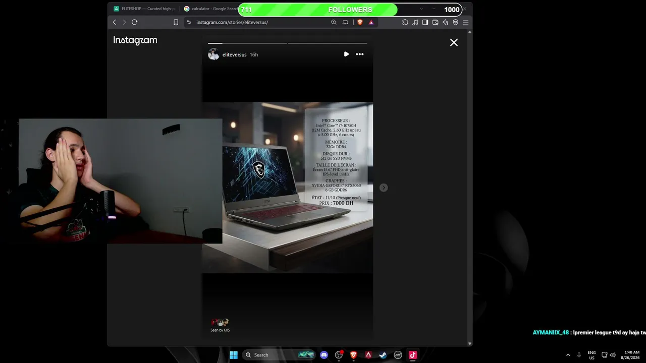Close the Instagram story viewer
Viewport: 646px width, 363px height.
454,43
